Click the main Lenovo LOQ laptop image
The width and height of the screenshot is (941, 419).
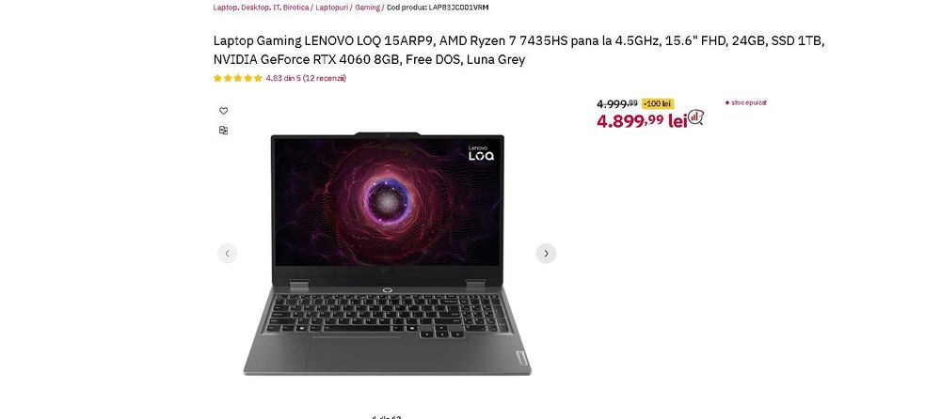(x=387, y=255)
